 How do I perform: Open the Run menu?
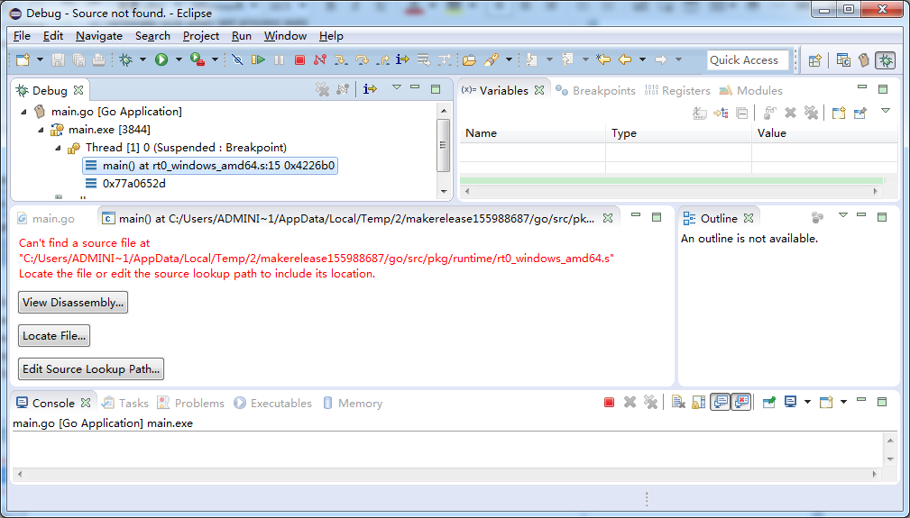click(242, 36)
